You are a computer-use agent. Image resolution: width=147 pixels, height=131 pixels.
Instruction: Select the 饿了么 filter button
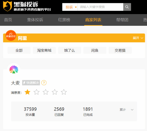click(69, 50)
